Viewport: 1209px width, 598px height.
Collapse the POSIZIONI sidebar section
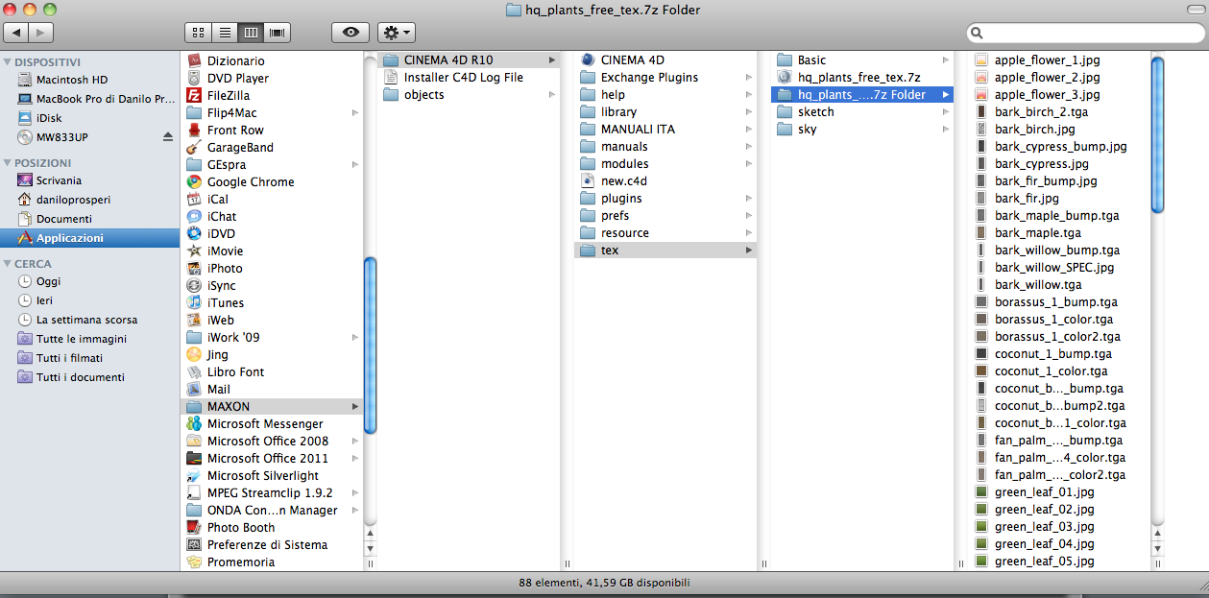click(x=8, y=163)
